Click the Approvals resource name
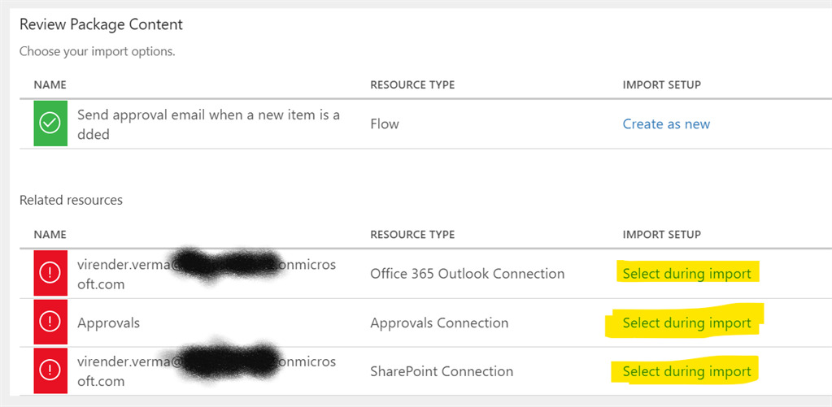 108,323
